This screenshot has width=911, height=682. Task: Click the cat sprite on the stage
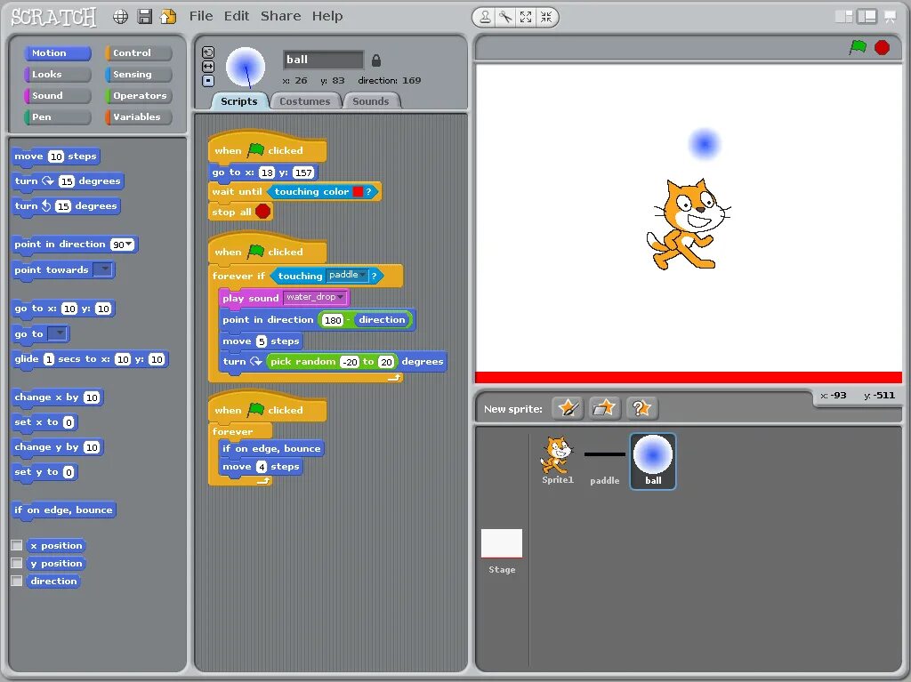pyautogui.click(x=688, y=224)
